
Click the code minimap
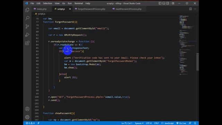pos(187,45)
